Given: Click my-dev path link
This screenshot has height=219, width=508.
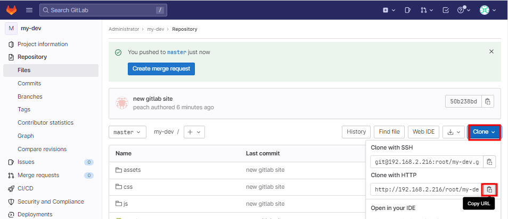Looking at the screenshot, I should [164, 132].
